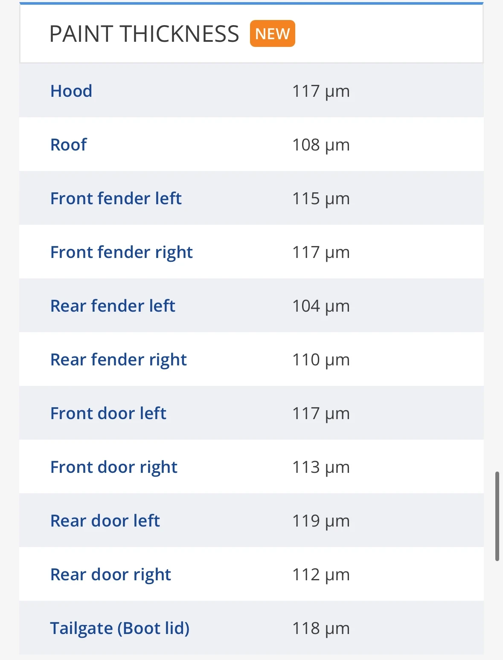Click the vertical scrollbar thumb

(497, 516)
